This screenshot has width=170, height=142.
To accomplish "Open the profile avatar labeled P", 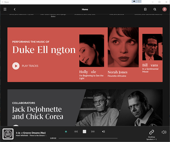I will click(x=164, y=9).
